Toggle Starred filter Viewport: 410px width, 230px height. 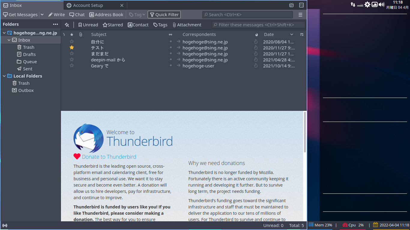pyautogui.click(x=113, y=25)
